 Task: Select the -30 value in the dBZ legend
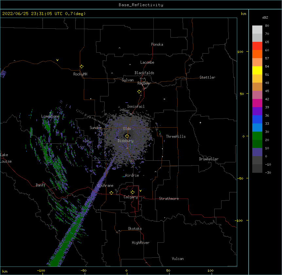268,172
